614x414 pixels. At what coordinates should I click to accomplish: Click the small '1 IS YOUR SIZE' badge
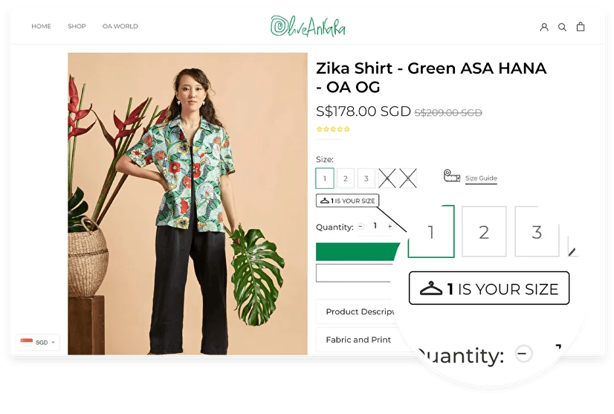[x=347, y=201]
